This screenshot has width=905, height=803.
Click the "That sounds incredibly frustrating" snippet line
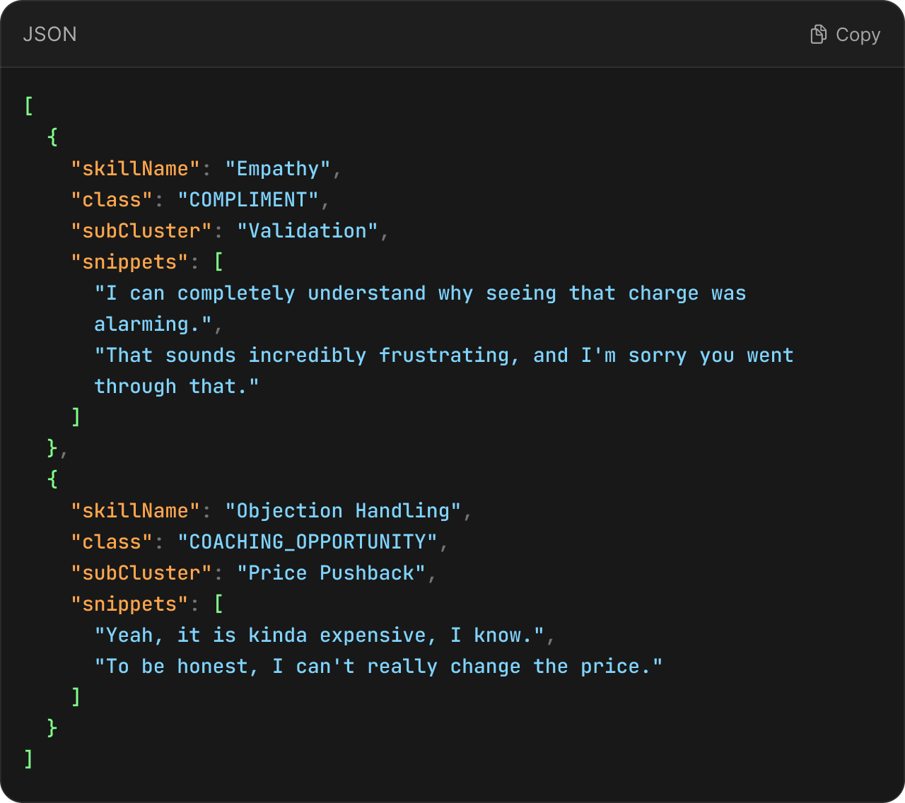(x=444, y=356)
